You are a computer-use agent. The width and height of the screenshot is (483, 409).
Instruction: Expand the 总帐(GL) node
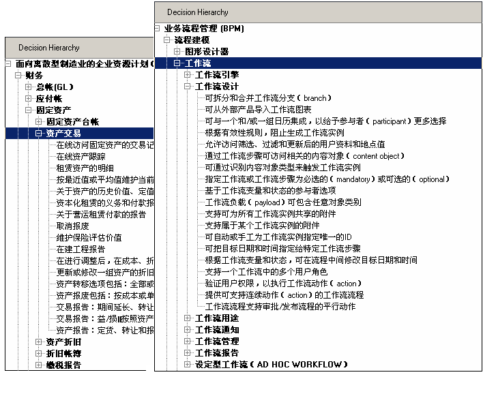point(29,87)
